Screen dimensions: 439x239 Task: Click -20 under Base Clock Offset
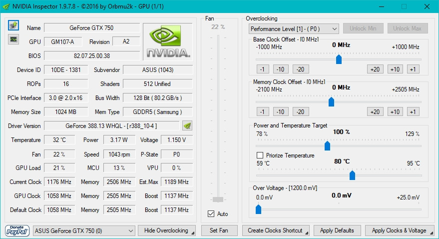tap(301, 69)
